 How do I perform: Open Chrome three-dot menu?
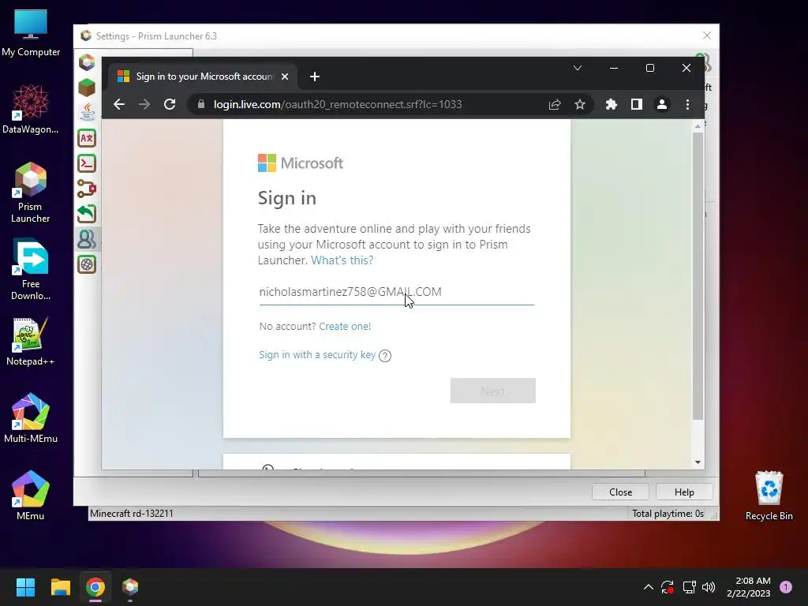click(x=687, y=105)
